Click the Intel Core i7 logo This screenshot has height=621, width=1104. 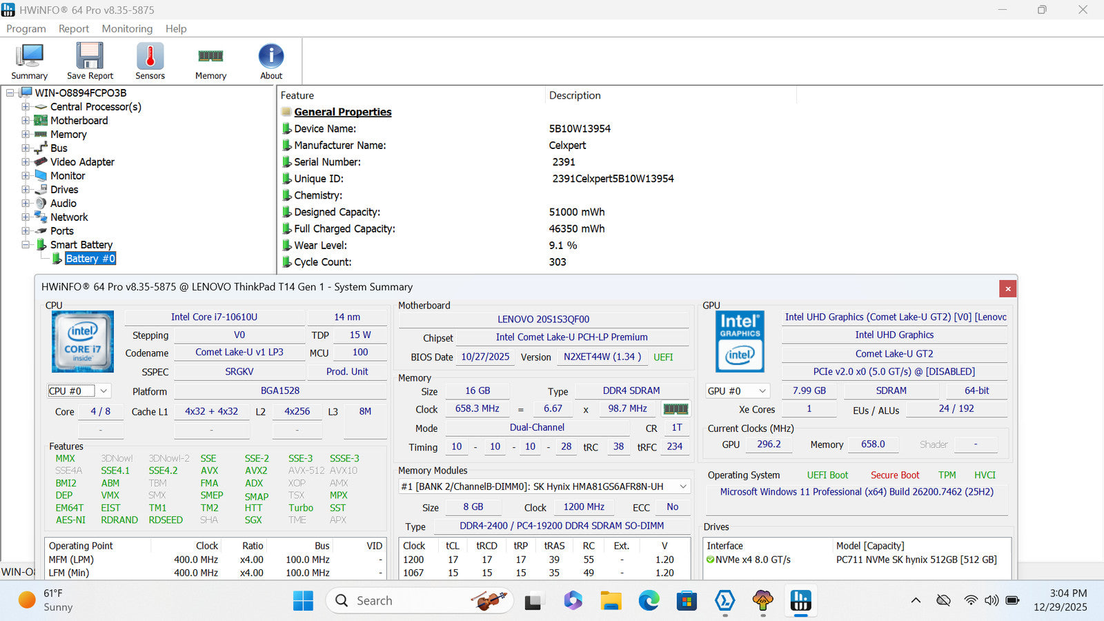tap(83, 342)
